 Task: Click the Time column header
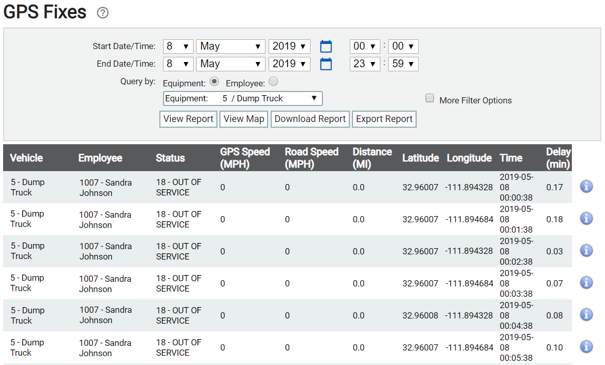point(511,158)
